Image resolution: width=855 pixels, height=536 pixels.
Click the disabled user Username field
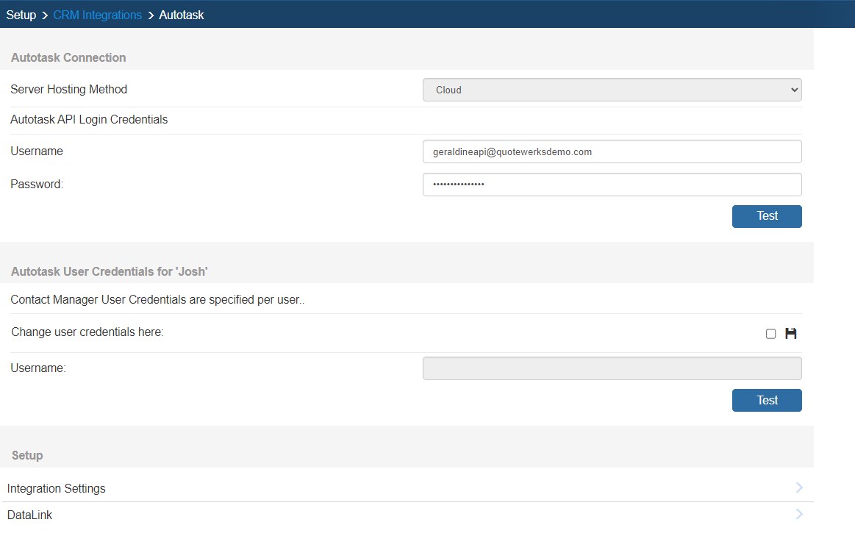612,368
